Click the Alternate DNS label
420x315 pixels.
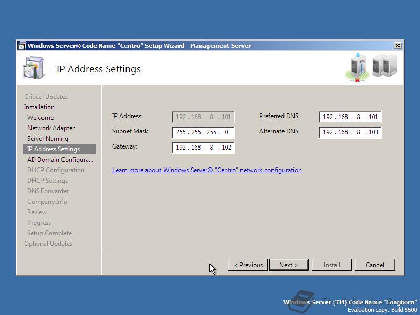tap(279, 131)
